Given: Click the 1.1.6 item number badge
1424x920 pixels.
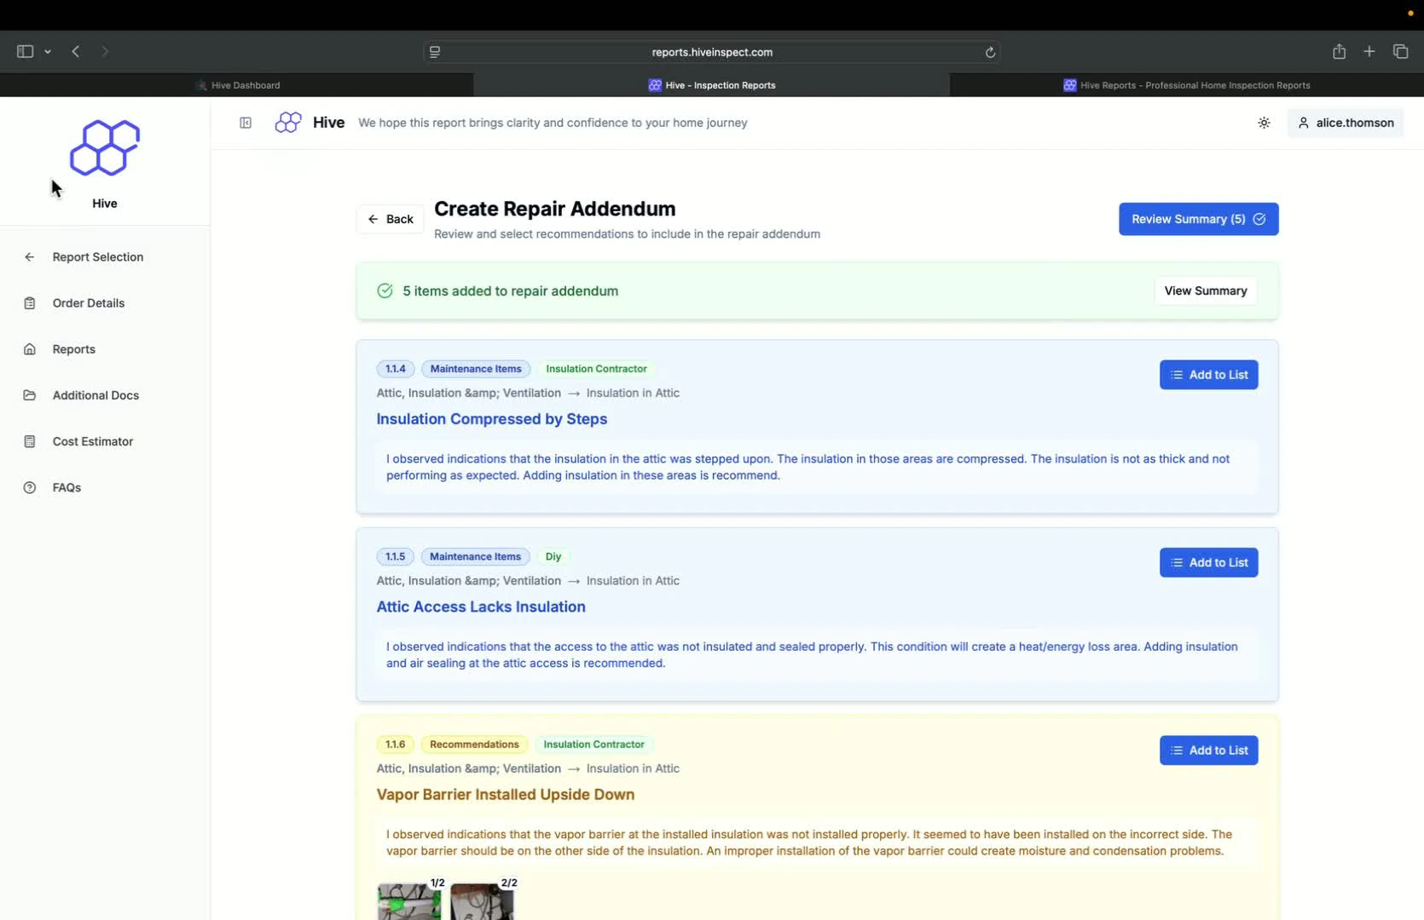Looking at the screenshot, I should (x=395, y=745).
